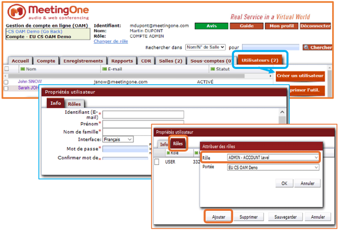Select the Utilisateurs (2) tab
The height and width of the screenshot is (231, 339).
(260, 60)
